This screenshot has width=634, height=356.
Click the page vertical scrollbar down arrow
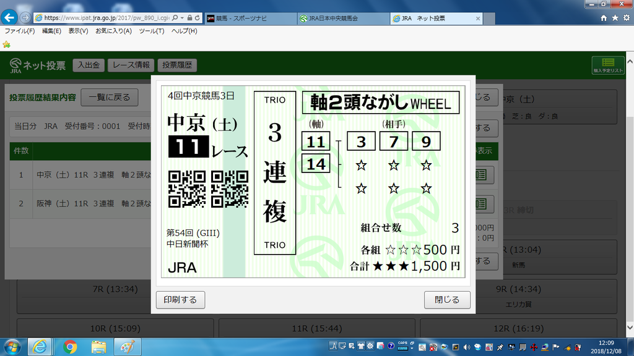point(630,328)
